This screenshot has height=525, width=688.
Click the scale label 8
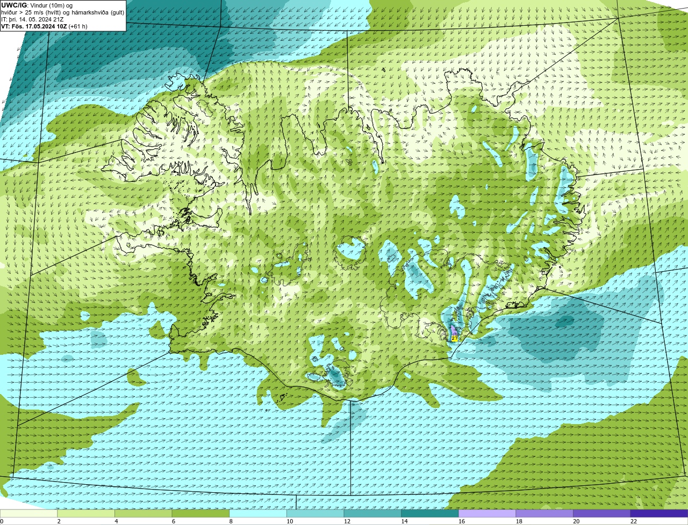pyautogui.click(x=231, y=521)
